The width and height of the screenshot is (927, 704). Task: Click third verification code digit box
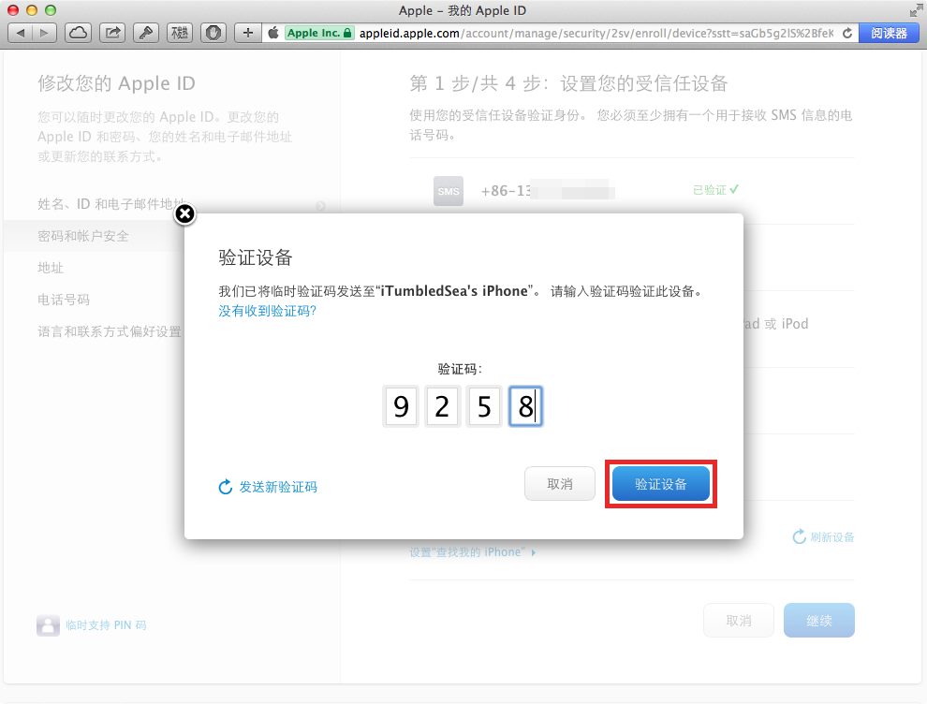484,406
